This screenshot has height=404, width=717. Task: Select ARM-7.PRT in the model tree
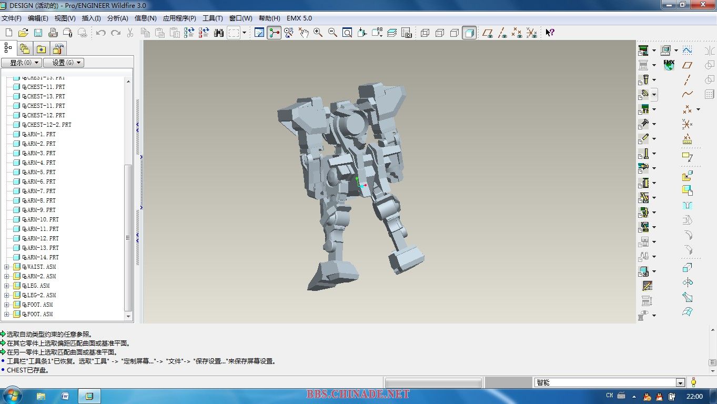pyautogui.click(x=41, y=191)
